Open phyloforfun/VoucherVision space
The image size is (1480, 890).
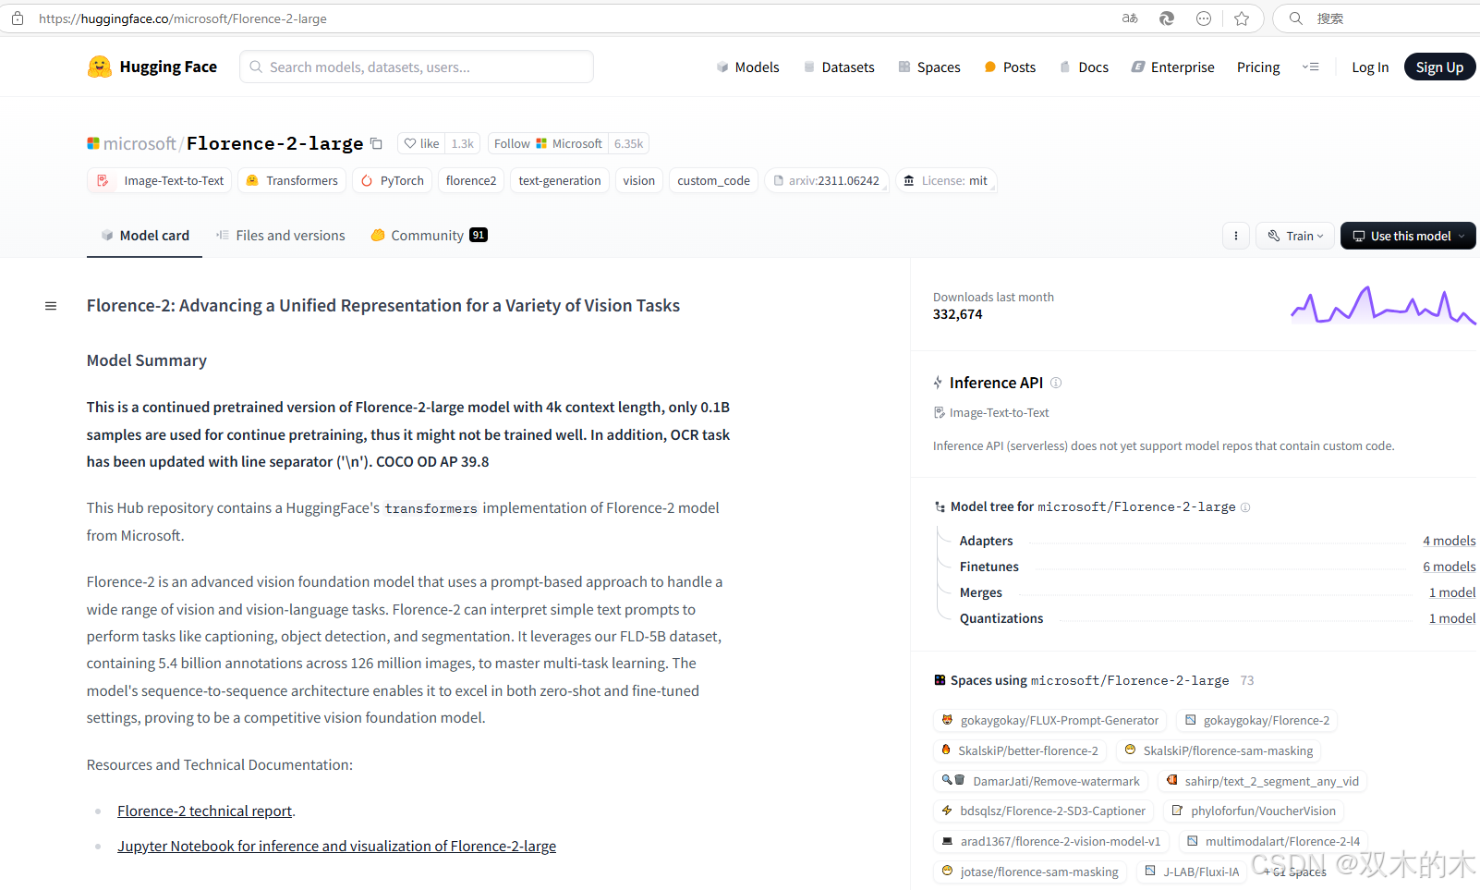1254,811
